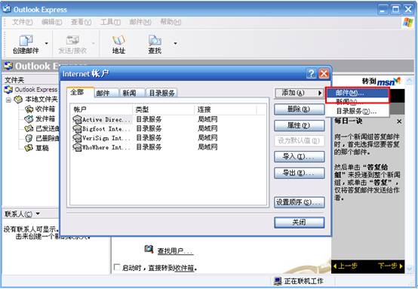418x289 pixels.
Task: Click the find people icon beside 查找用户
Action: tap(149, 249)
